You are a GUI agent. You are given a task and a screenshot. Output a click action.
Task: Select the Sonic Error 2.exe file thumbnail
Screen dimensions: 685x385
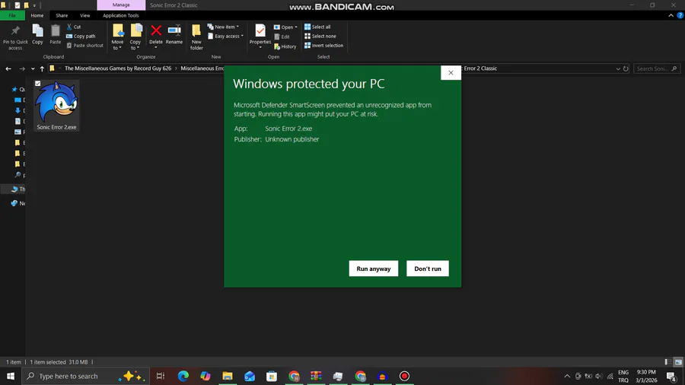(56, 105)
